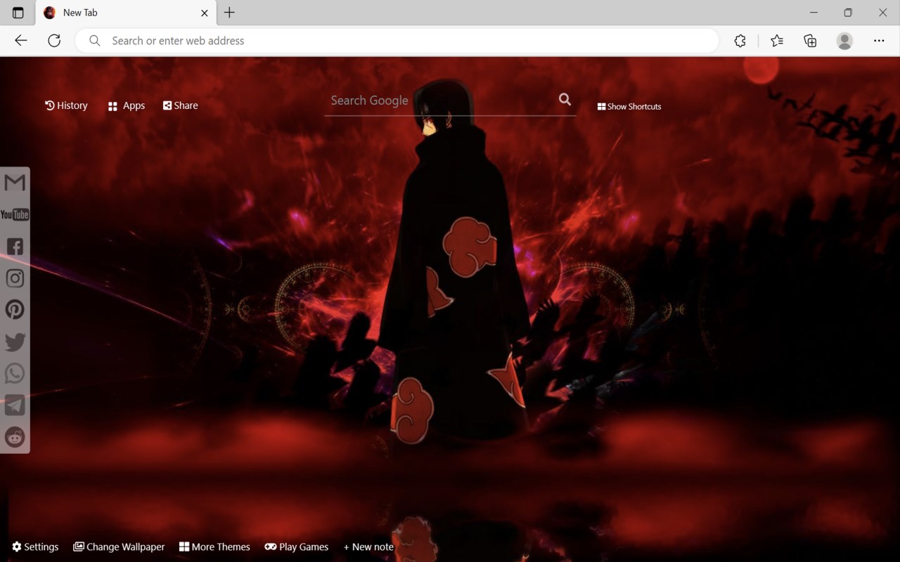Open the browser Settings and more menu
Viewport: 900px width, 562px height.
879,41
